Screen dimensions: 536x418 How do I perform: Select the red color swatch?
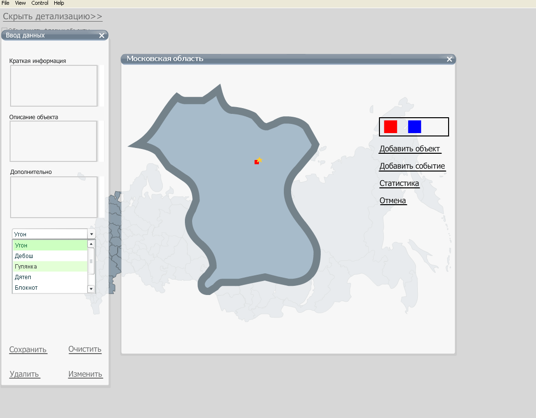click(390, 127)
